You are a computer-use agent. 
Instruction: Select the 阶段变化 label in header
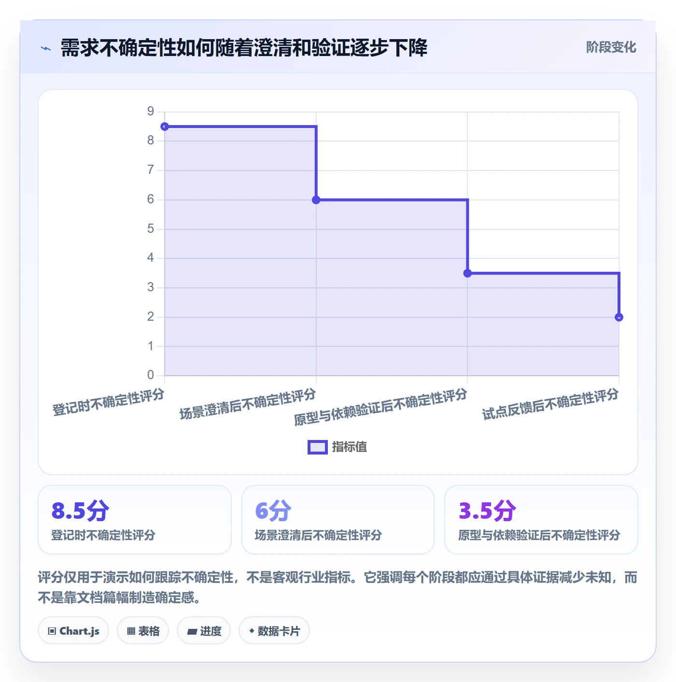[611, 47]
